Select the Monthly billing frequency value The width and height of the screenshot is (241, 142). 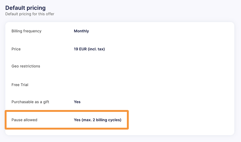click(x=81, y=31)
